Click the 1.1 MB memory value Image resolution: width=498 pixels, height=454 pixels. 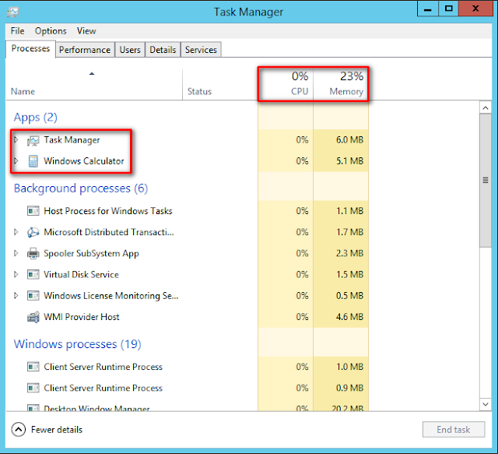(x=349, y=211)
